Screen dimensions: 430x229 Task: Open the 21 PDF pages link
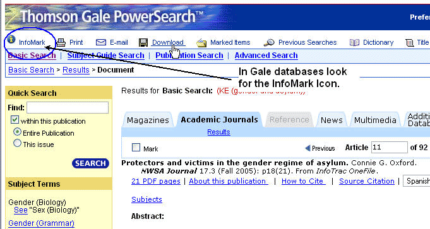[x=156, y=181]
